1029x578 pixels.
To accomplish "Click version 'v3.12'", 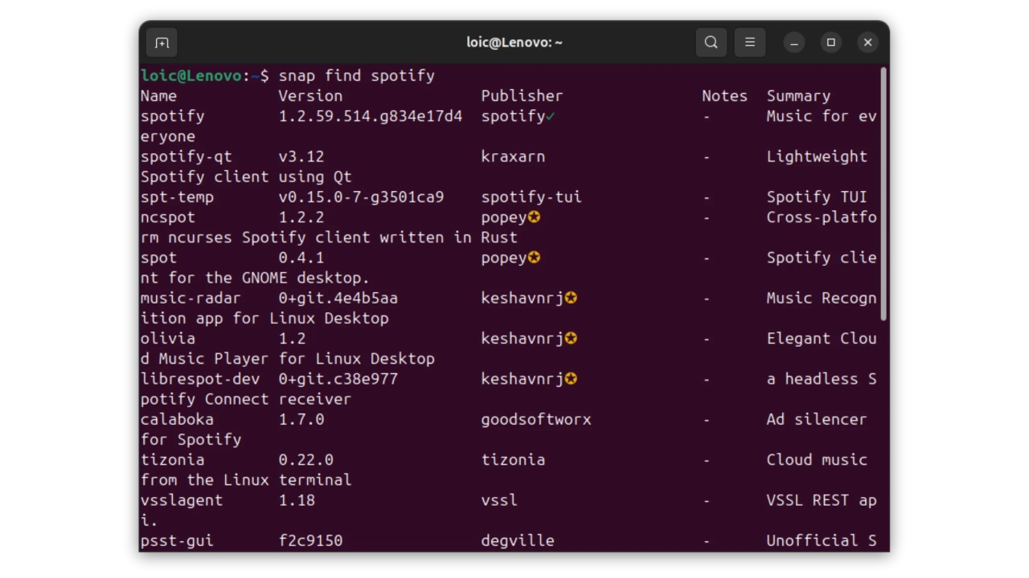I will coord(301,157).
